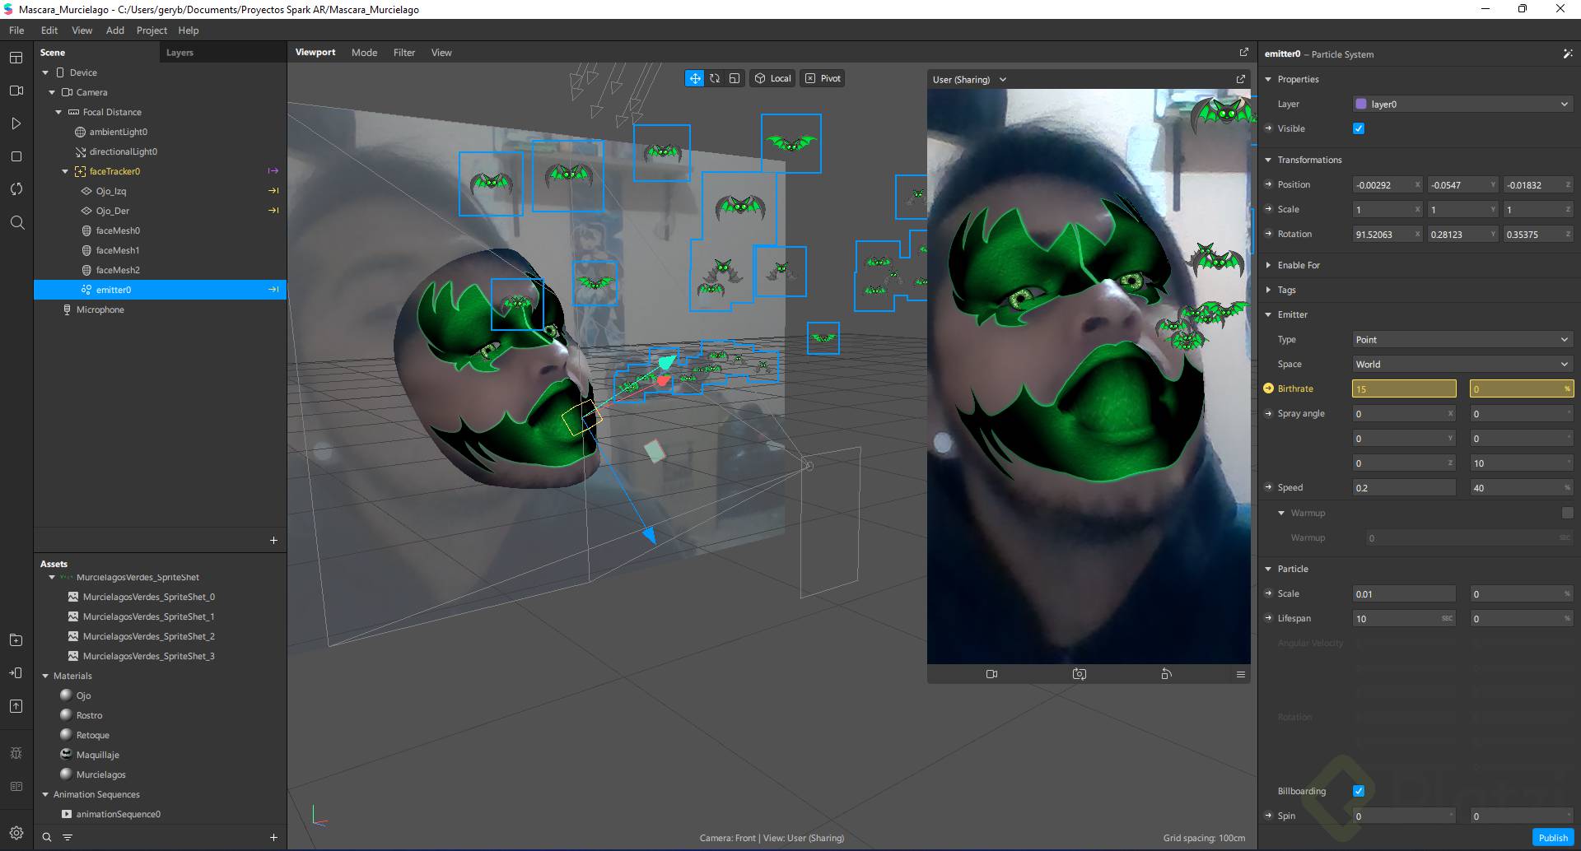Click the video camera icon in left sidebar
Viewport: 1581px width, 851px height.
tap(16, 91)
